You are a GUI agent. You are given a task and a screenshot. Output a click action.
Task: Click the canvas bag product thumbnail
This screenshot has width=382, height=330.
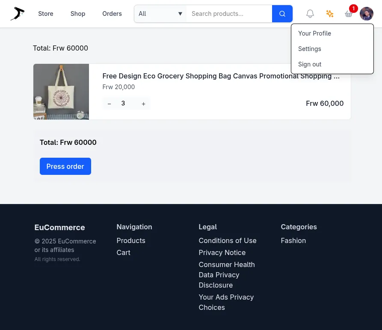(61, 92)
